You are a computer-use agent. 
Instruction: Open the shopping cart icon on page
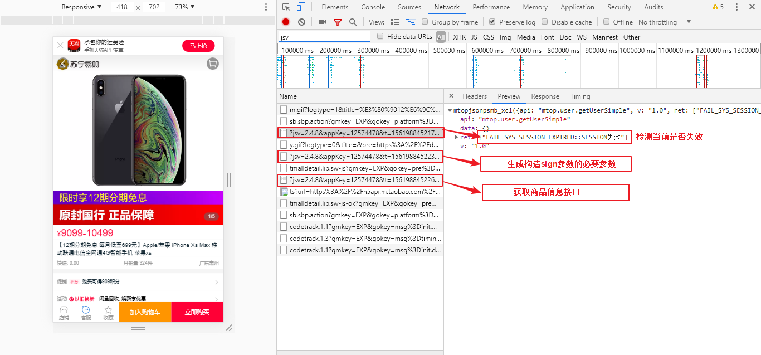pos(212,64)
